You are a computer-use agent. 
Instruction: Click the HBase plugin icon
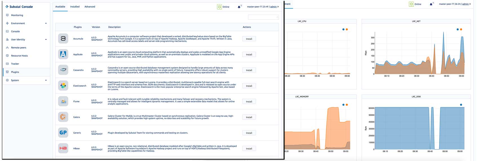point(63,148)
